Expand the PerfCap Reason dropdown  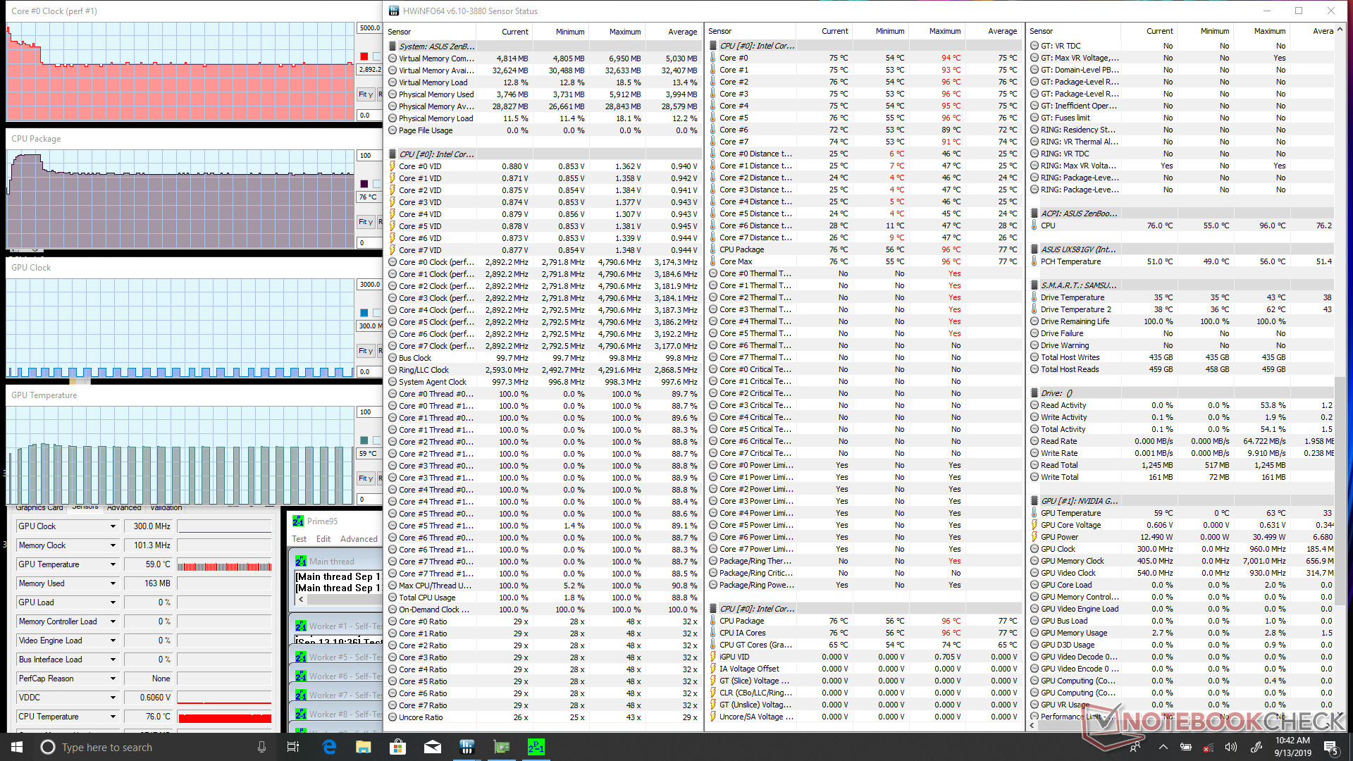(113, 679)
